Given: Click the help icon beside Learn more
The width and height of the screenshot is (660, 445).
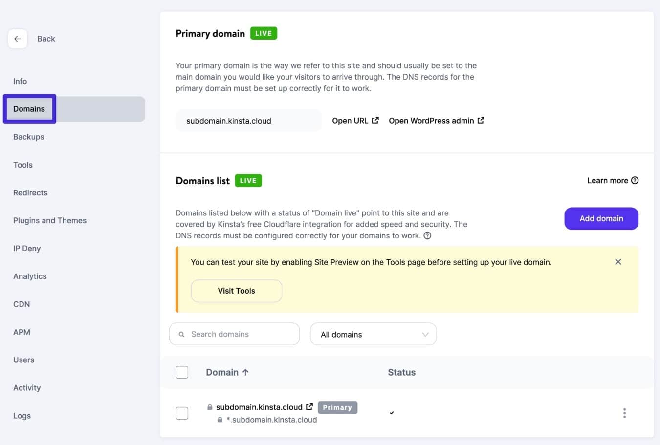Looking at the screenshot, I should 635,180.
